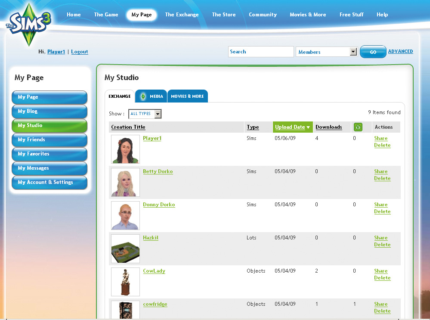This screenshot has height=320, width=430.
Task: Open the cowfridge creation link
Action: pyautogui.click(x=155, y=304)
